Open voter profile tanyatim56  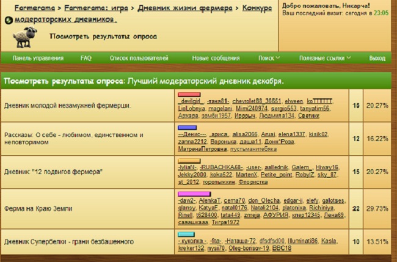315,109
